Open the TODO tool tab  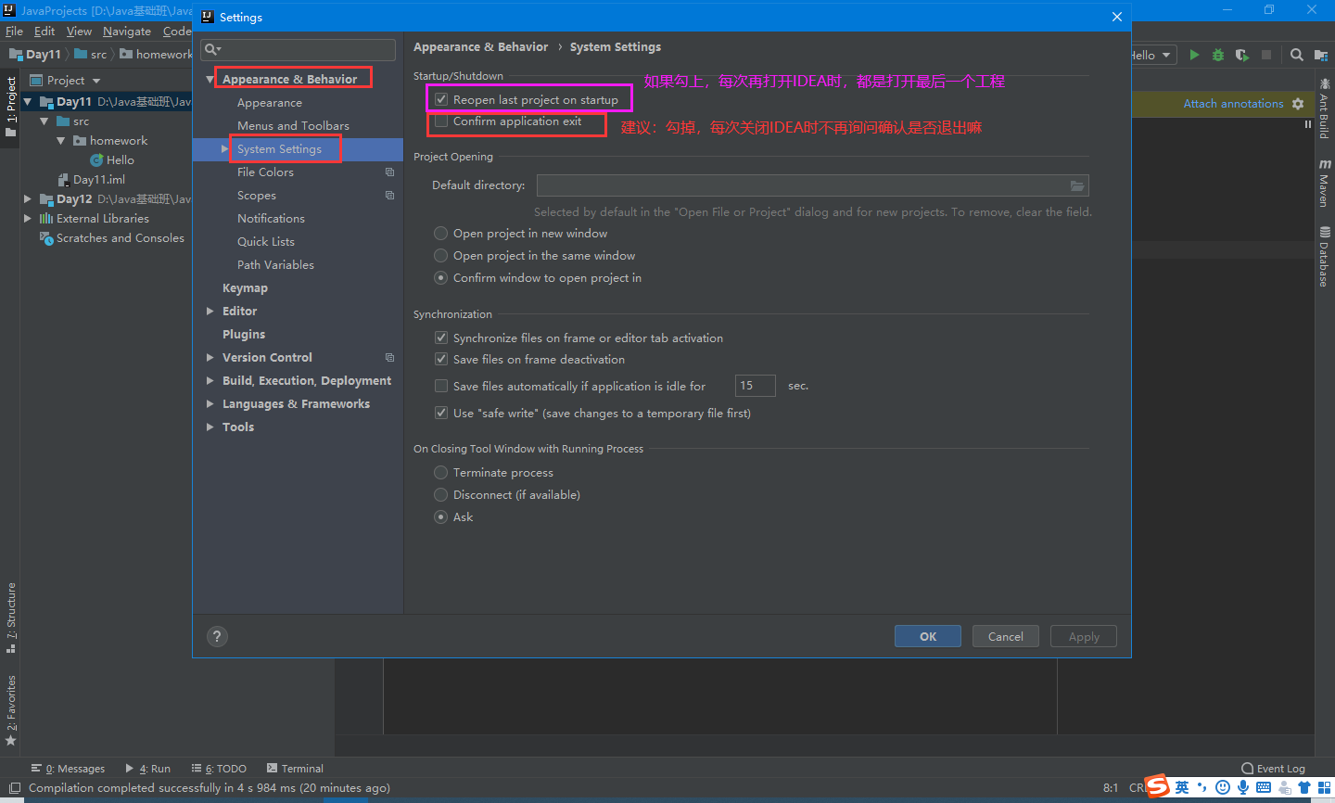(x=219, y=769)
